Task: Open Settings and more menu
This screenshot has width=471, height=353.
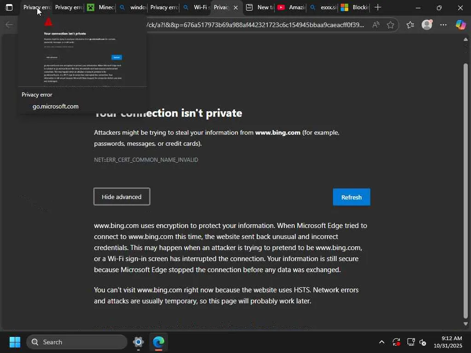Action: pyautogui.click(x=443, y=25)
